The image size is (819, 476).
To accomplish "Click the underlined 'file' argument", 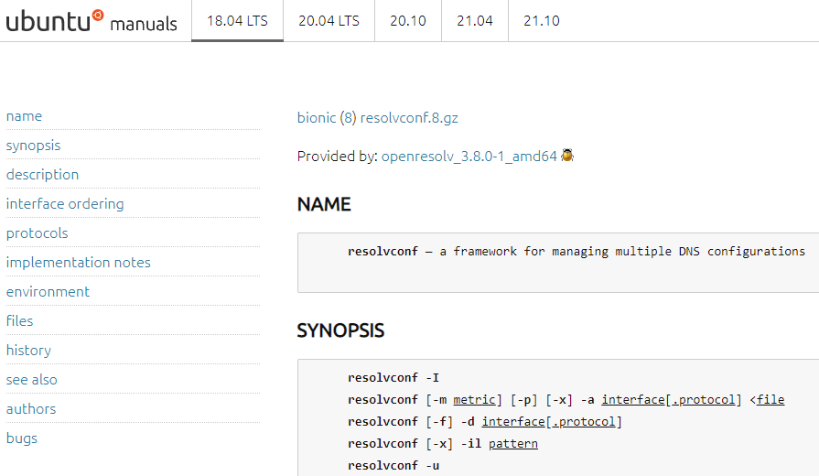I will 771,400.
